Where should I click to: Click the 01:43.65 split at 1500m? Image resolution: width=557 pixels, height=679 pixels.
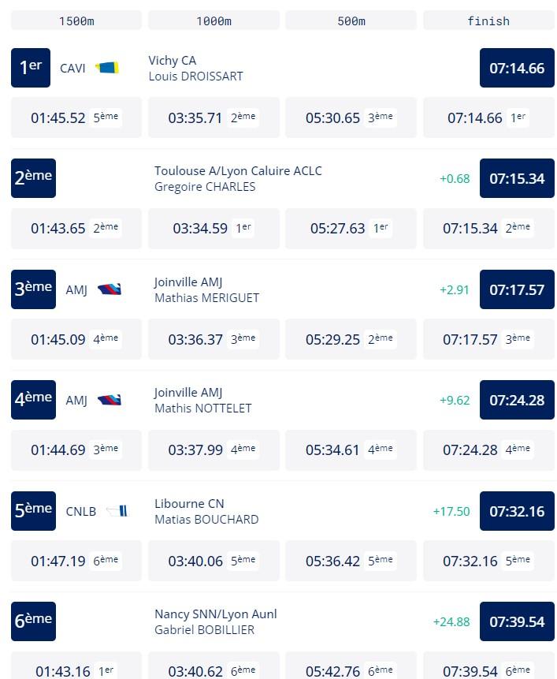tap(58, 228)
